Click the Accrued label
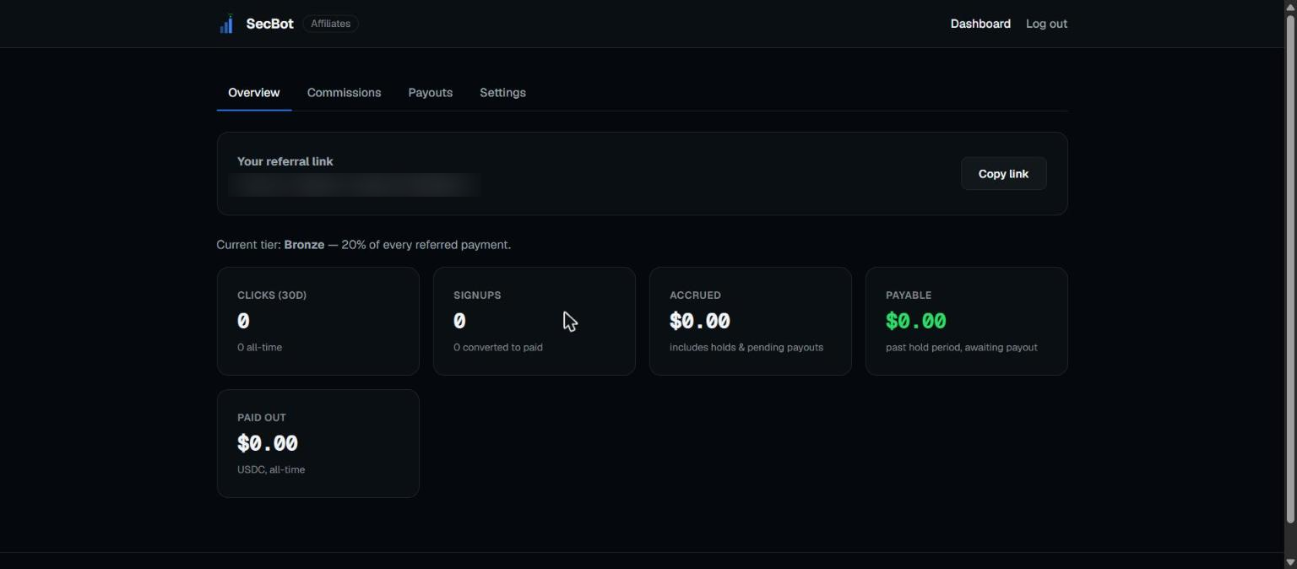The height and width of the screenshot is (569, 1297). (x=695, y=295)
